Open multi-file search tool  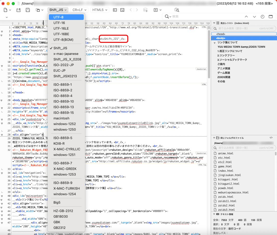[x=177, y=10]
